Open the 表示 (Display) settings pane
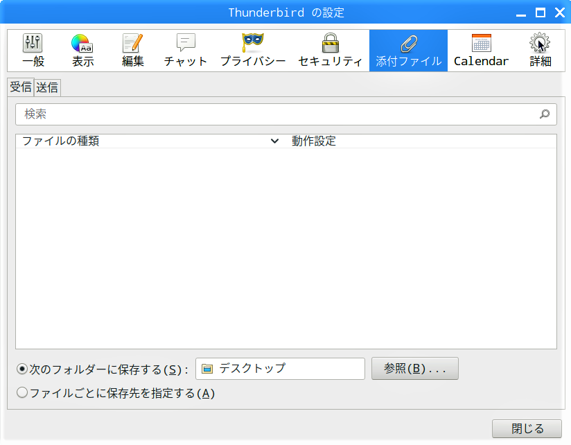 (82, 51)
